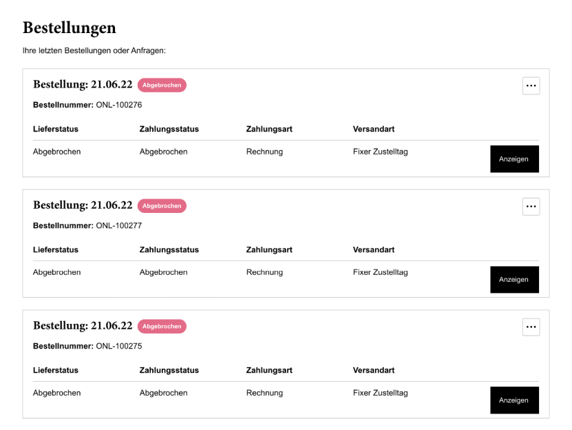Click order number ONL-100276 text
The image size is (572, 430).
[x=118, y=105]
